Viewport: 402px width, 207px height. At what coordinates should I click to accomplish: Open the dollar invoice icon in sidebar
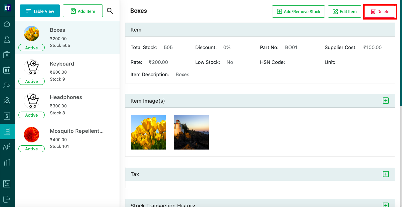point(7,116)
